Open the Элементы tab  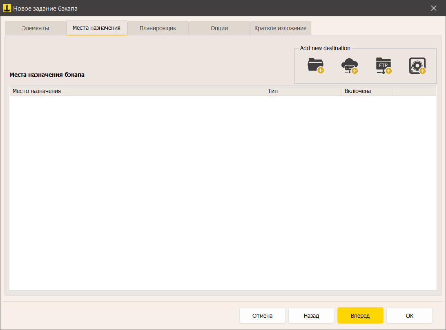[35, 28]
